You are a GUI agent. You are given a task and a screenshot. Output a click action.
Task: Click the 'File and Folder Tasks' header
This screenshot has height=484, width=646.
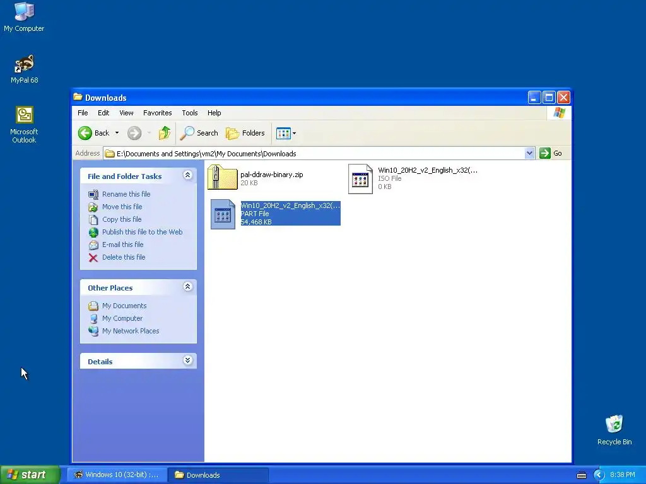tap(124, 176)
